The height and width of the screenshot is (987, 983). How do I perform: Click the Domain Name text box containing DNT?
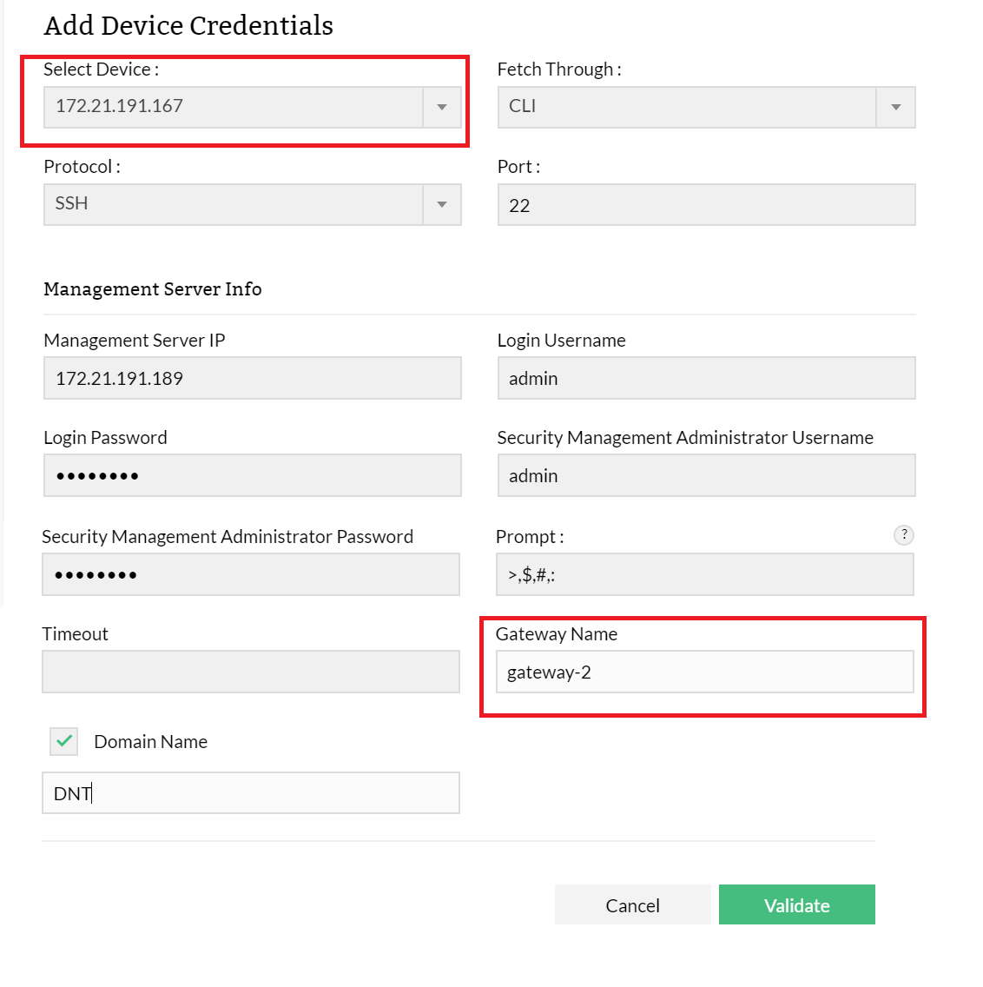[250, 793]
